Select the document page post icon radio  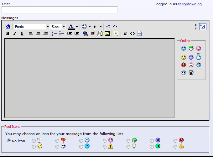pos(34,141)
